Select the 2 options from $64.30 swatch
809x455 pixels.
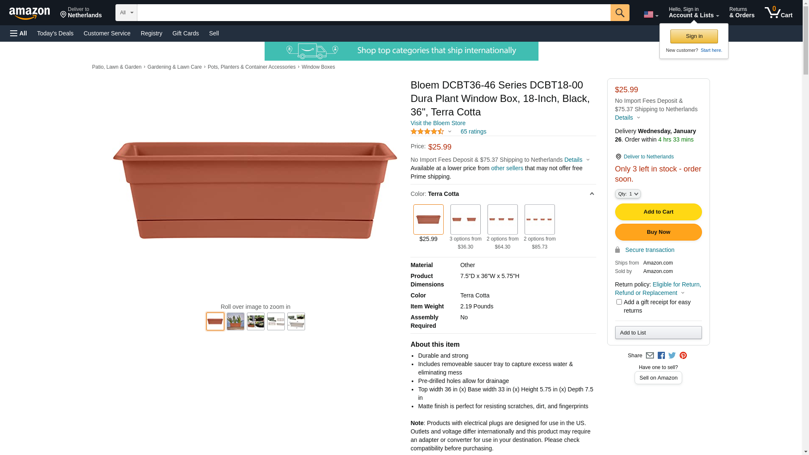pos(502,219)
